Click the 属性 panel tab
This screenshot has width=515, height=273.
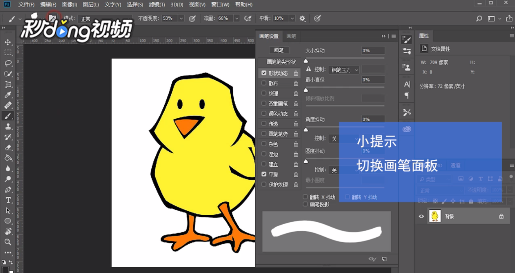coord(424,36)
